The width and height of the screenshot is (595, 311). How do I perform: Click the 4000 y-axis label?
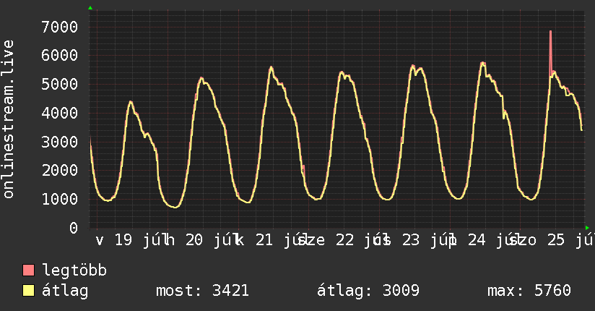[x=60, y=113]
